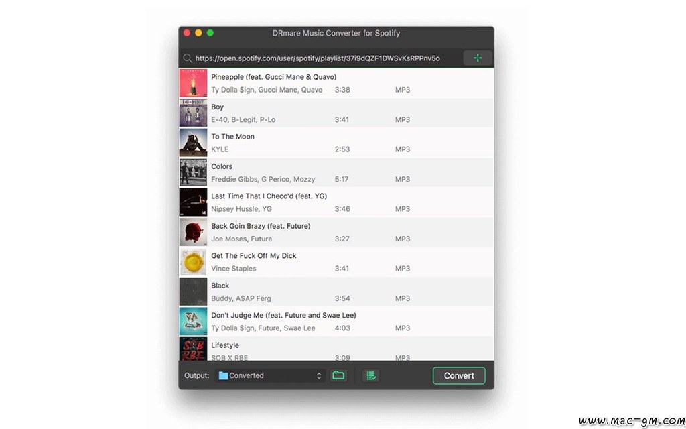The height and width of the screenshot is (429, 686).
Task: Click the song title 'Black'
Action: tap(220, 286)
